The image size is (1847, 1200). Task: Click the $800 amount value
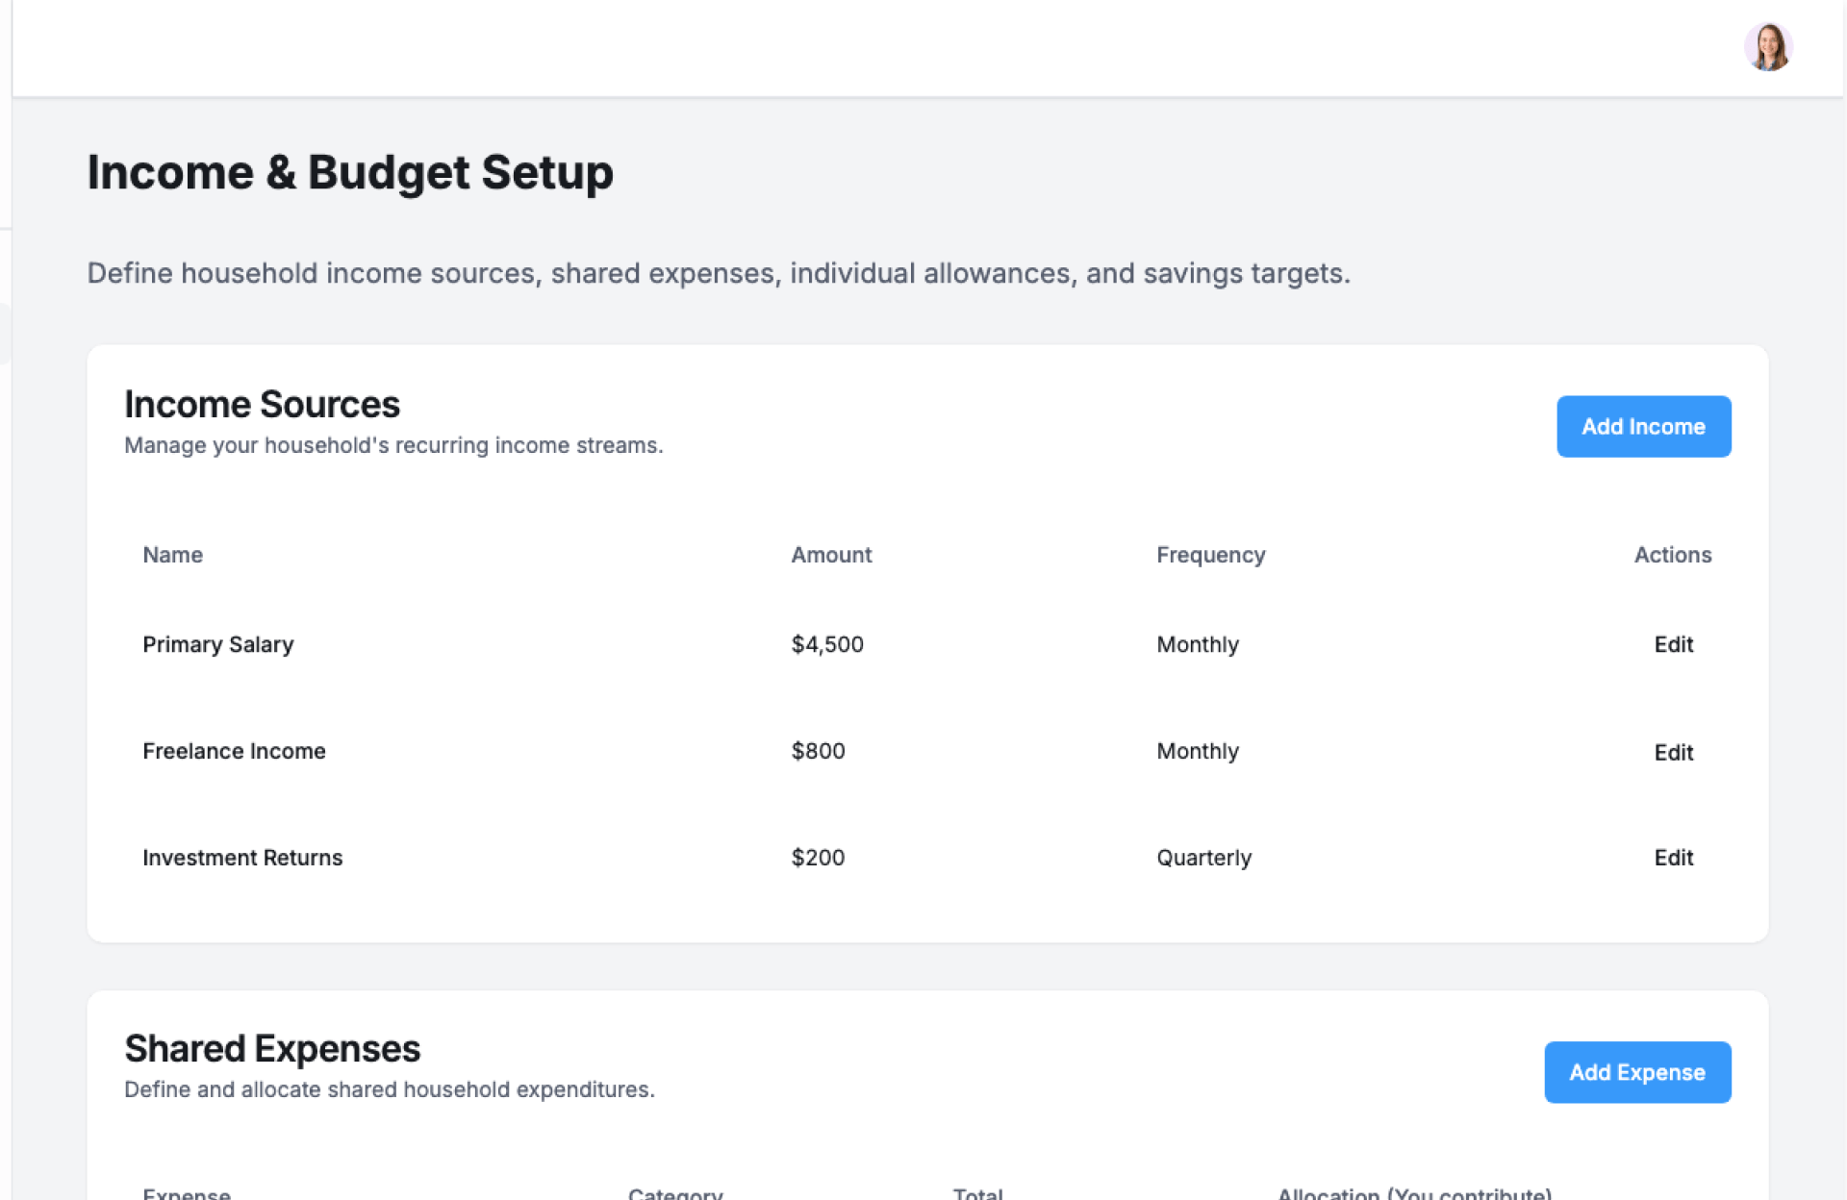click(818, 751)
